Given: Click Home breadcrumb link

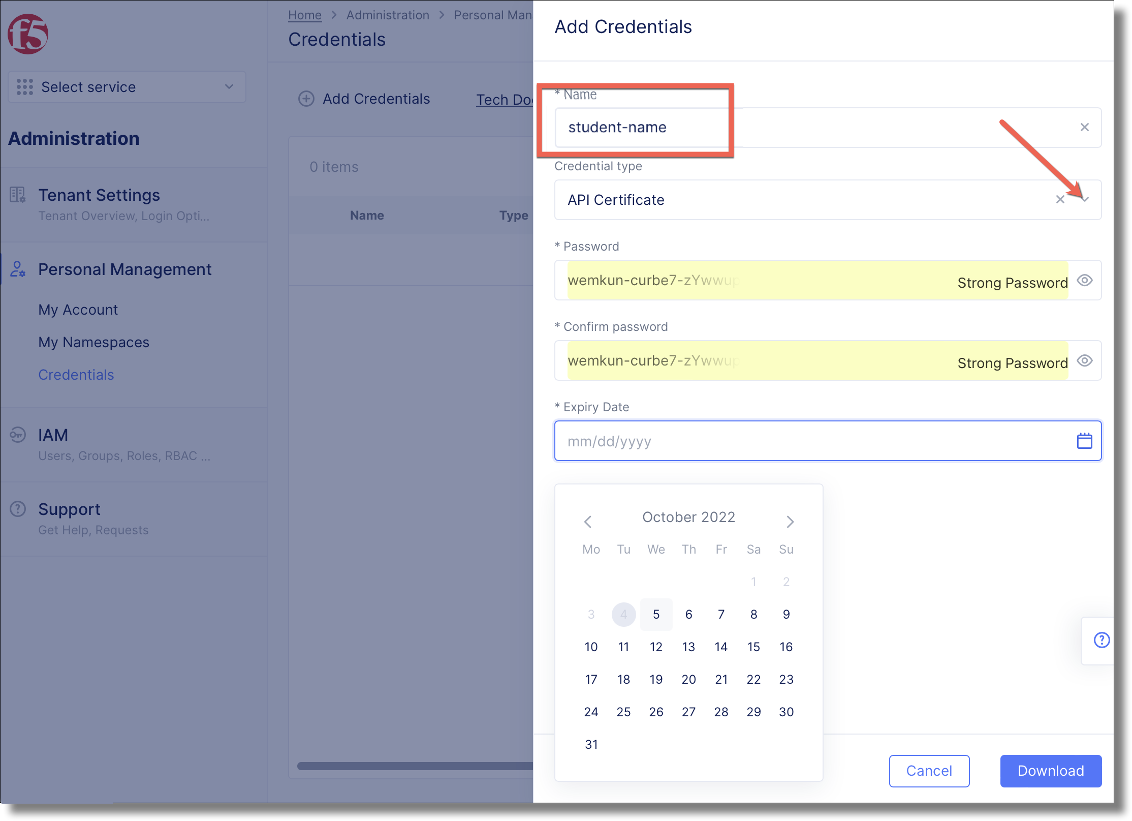Looking at the screenshot, I should click(305, 15).
